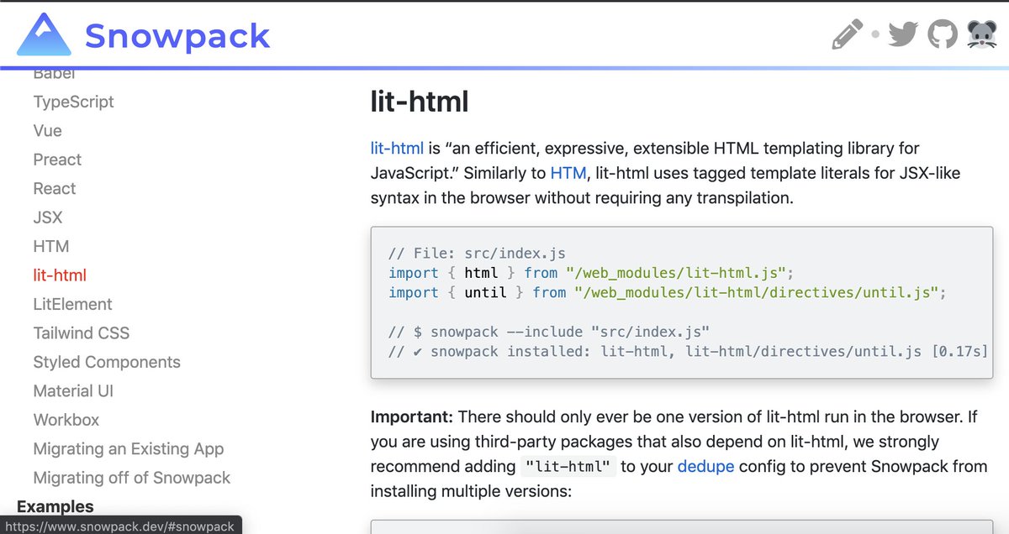
Task: Click the inline "lit-html" code snippet
Action: [x=568, y=467]
